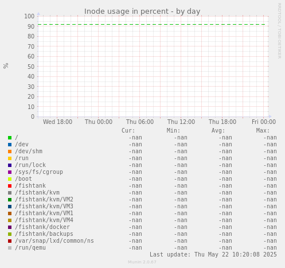Click the brown swatch beside /fishtank/kvm/VM1
The image size is (285, 268).
(10, 213)
